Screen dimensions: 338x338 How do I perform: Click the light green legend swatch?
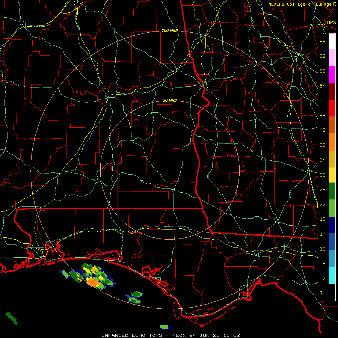332,208
